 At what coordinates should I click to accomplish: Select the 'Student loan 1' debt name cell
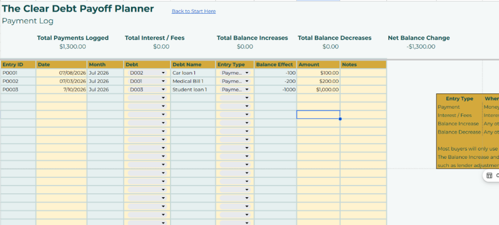[x=193, y=89]
